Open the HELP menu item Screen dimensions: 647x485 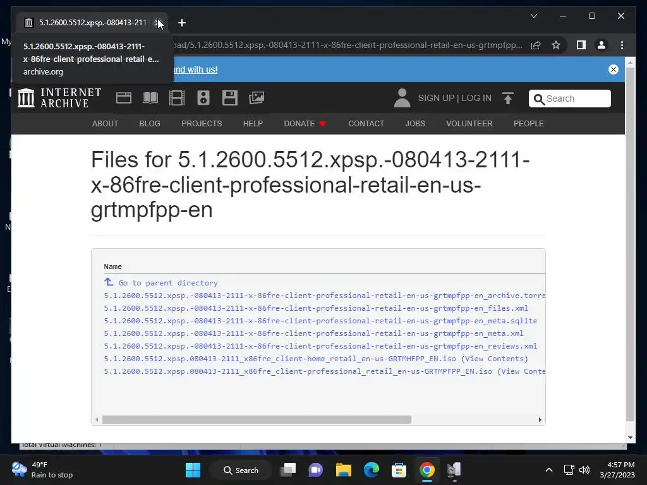pos(253,124)
